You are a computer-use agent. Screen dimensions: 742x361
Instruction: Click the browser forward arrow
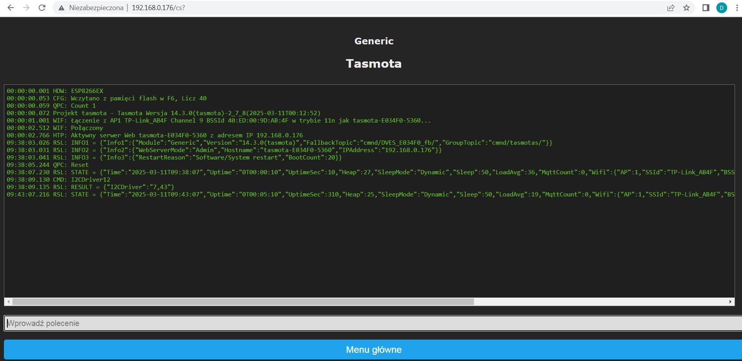coord(26,8)
